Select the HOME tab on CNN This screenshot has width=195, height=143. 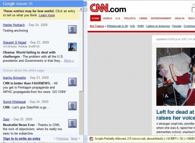click(x=96, y=18)
